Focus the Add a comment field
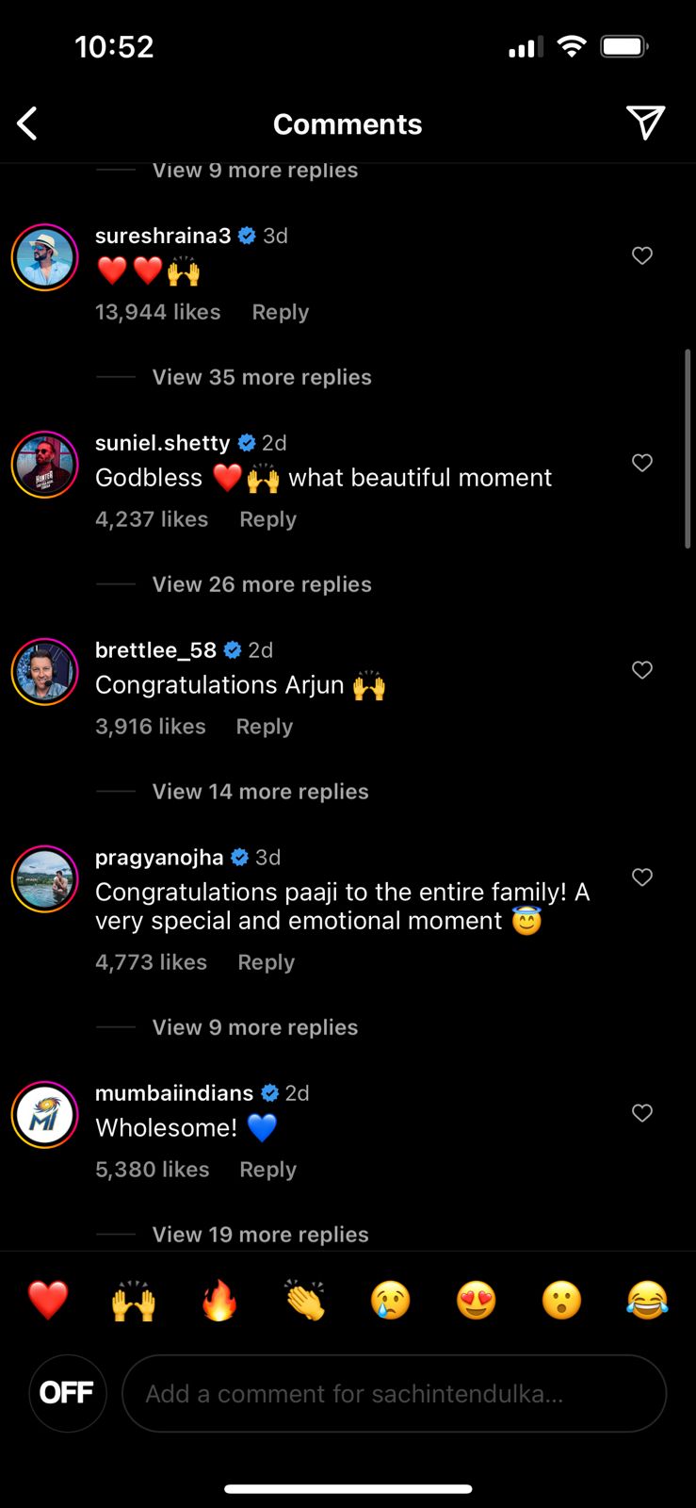This screenshot has height=1508, width=696. (x=394, y=1393)
